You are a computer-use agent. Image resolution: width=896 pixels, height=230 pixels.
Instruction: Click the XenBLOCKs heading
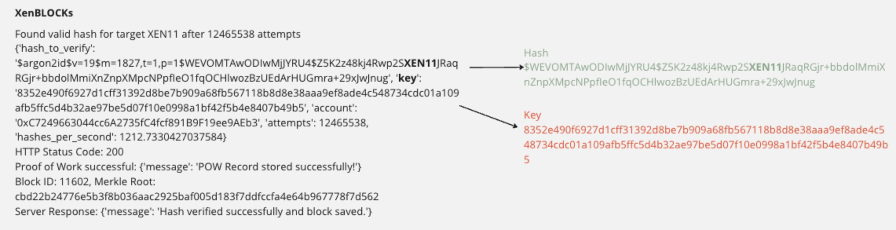(x=44, y=13)
